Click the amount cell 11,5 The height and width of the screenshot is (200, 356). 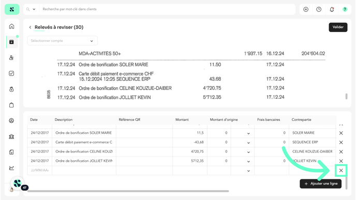(x=190, y=133)
